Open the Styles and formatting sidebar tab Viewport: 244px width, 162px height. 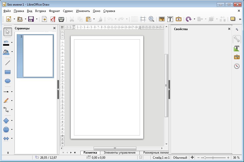coord(237,48)
